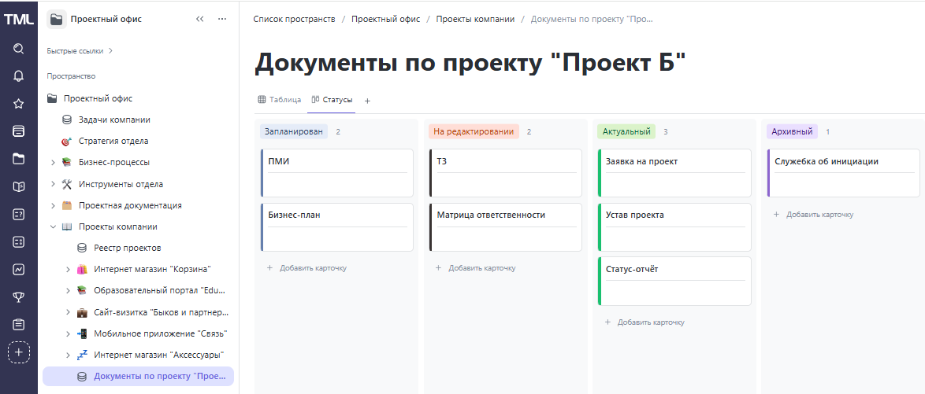Collapse sidebar with double chevron icon
This screenshot has width=925, height=394.
pos(199,19)
